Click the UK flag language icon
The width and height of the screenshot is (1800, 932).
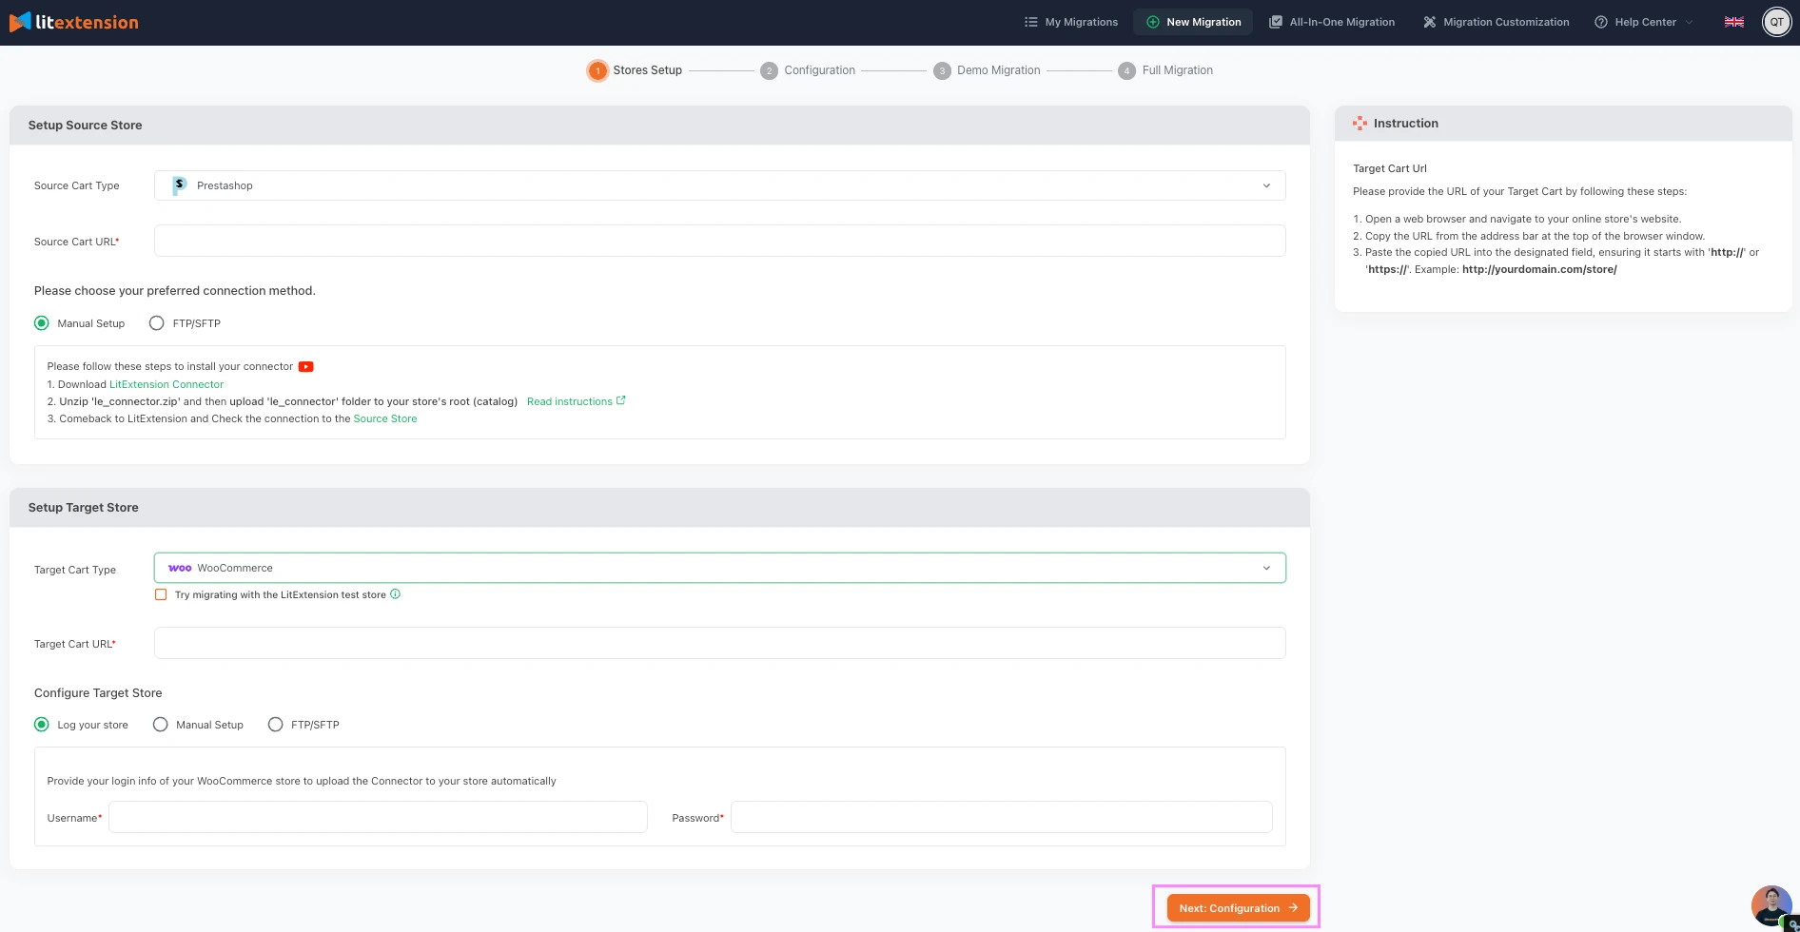click(x=1734, y=22)
